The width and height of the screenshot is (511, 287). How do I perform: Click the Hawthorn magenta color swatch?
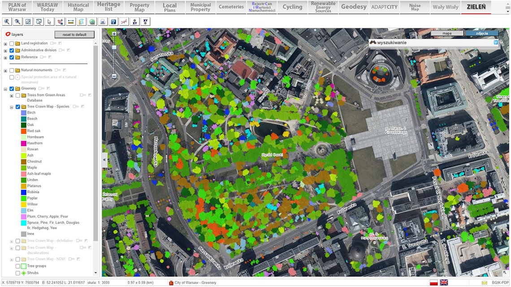point(23,143)
